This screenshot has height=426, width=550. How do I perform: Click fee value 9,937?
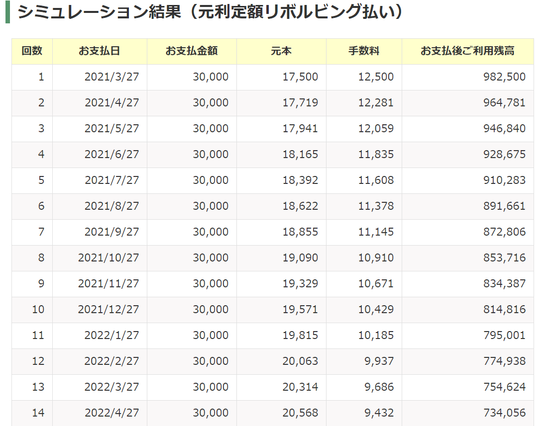click(379, 361)
